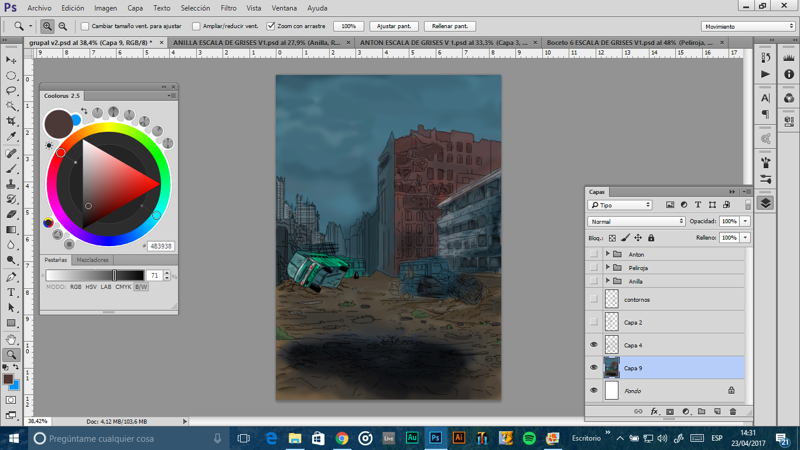Select CMYK mode in Coolorus
800x450 pixels.
coord(123,287)
